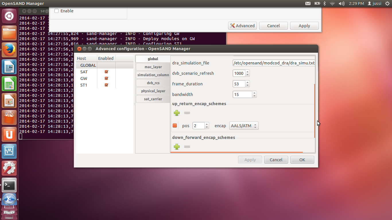Viewport: 392px width, 220px height.
Task: Add a new up_return_encap_schemes entry
Action: tap(177, 113)
